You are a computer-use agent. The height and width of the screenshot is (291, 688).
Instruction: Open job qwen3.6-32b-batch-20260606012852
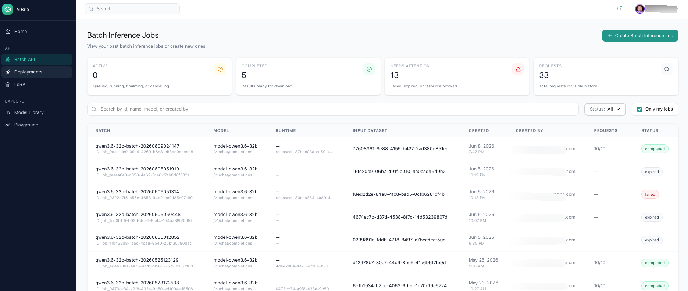coord(138,237)
